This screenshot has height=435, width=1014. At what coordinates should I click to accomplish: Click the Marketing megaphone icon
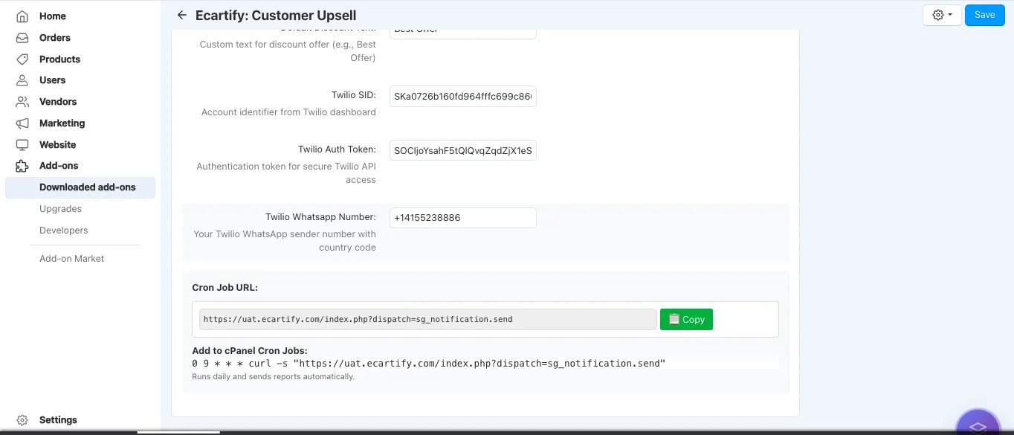[x=22, y=123]
